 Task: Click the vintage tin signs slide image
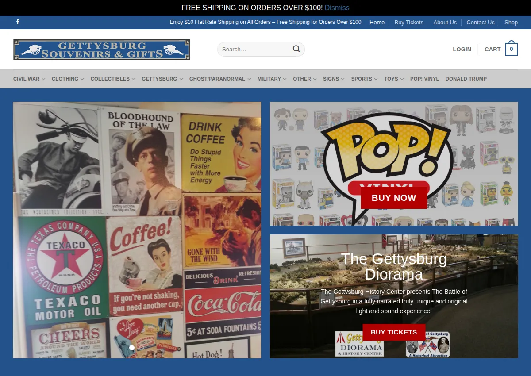tap(137, 230)
